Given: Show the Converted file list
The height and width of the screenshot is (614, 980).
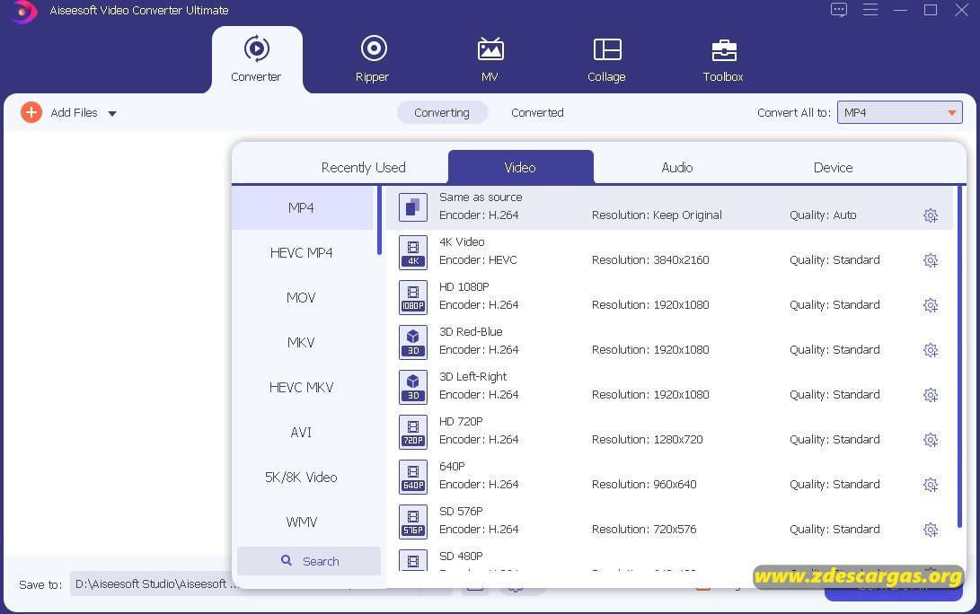Looking at the screenshot, I should [x=537, y=112].
